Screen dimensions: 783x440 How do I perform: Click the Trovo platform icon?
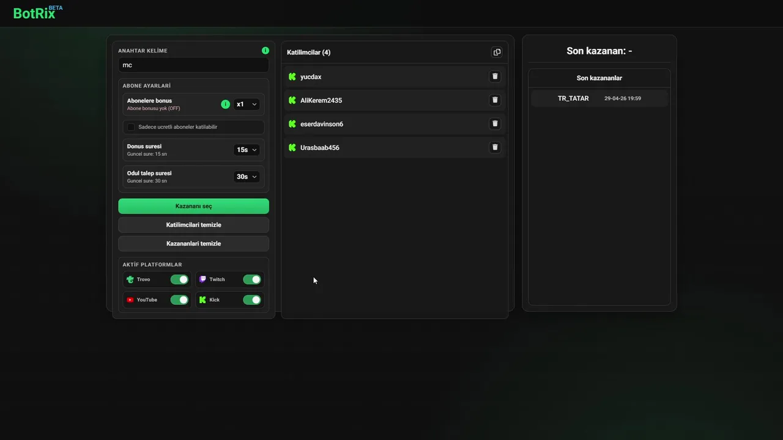(130, 279)
